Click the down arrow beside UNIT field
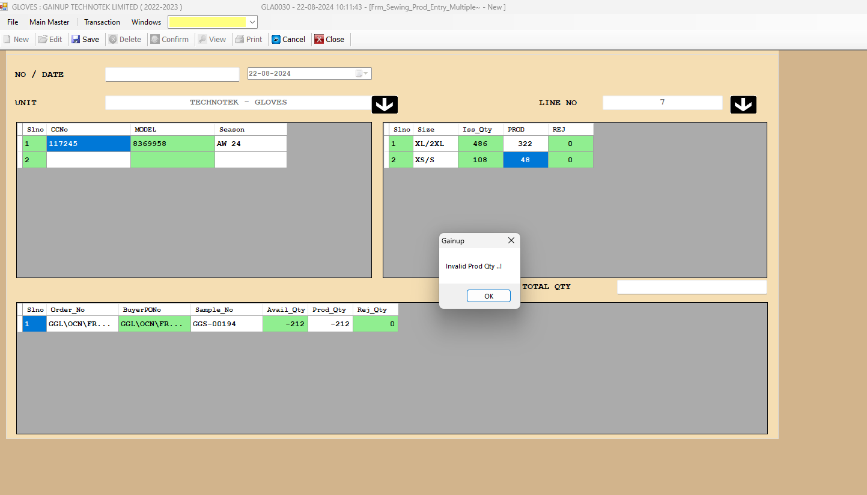 [385, 105]
